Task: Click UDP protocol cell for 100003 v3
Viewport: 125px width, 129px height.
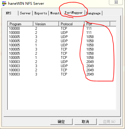Action: tap(64, 66)
